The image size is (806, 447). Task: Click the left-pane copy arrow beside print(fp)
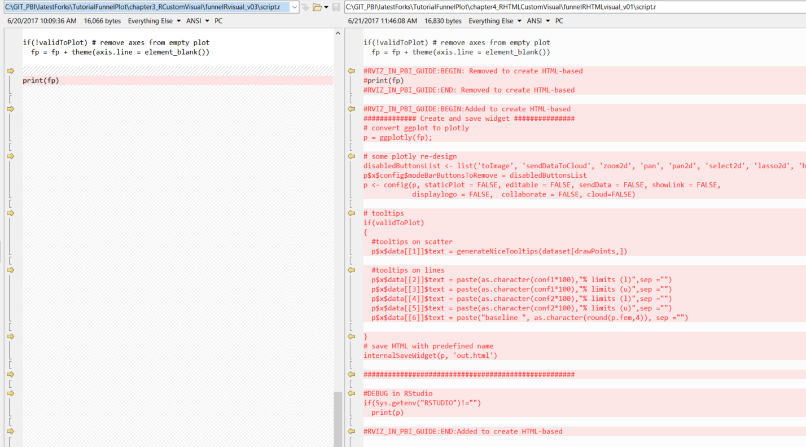click(x=10, y=71)
